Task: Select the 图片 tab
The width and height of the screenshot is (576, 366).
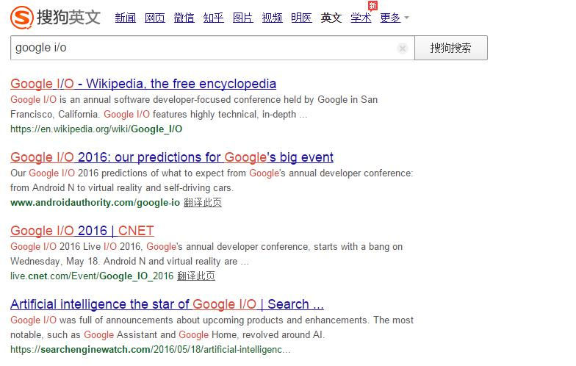Action: (x=243, y=18)
